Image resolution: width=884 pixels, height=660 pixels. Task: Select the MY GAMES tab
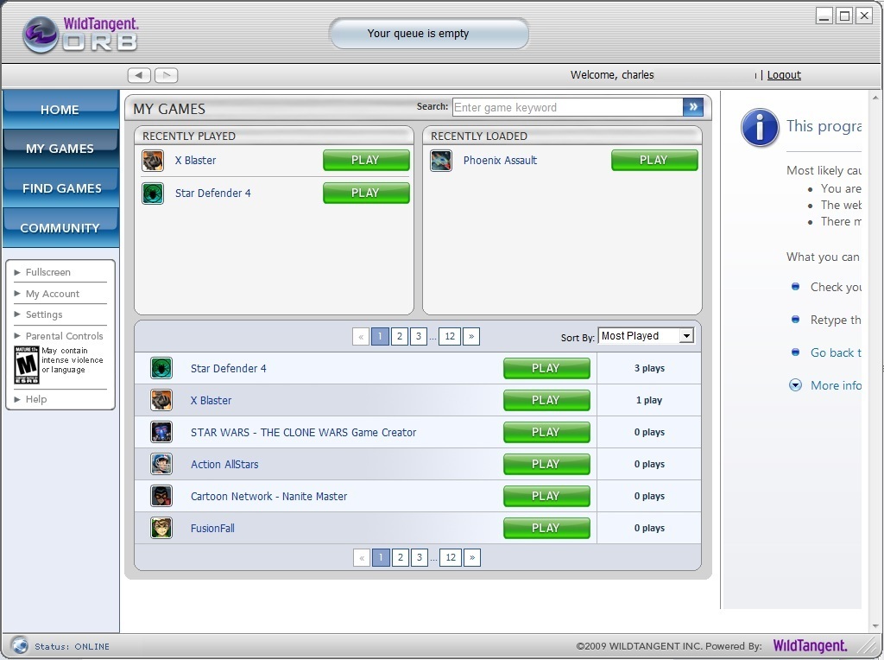[x=60, y=149]
